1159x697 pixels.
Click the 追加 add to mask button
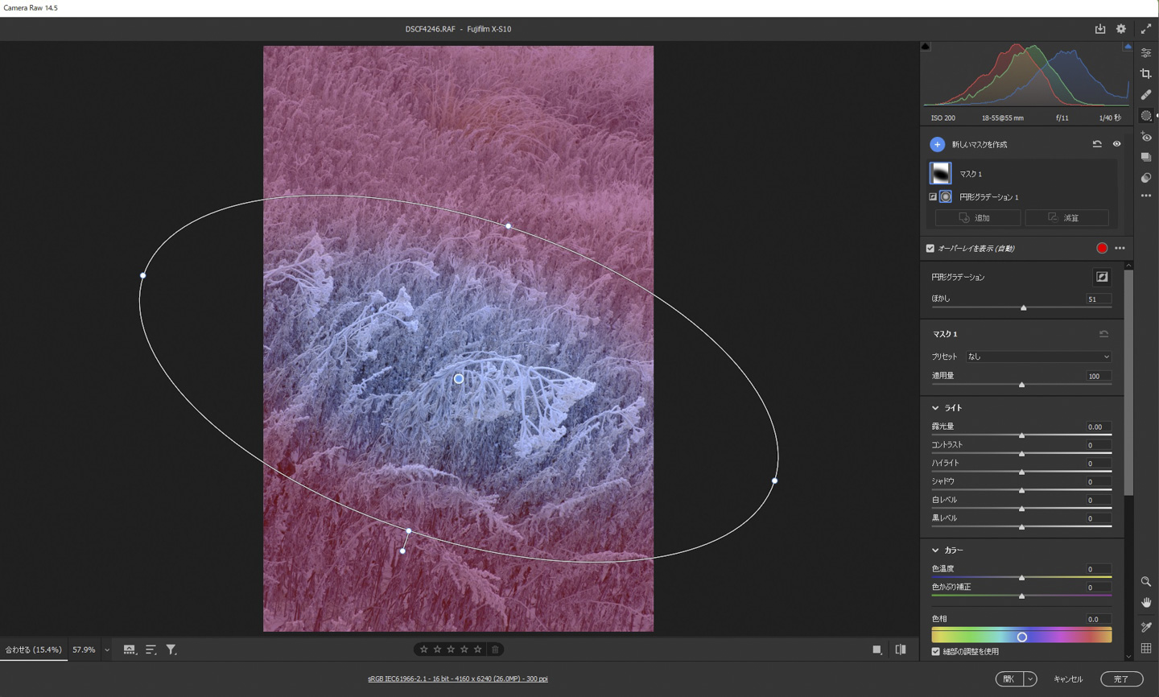tap(977, 218)
